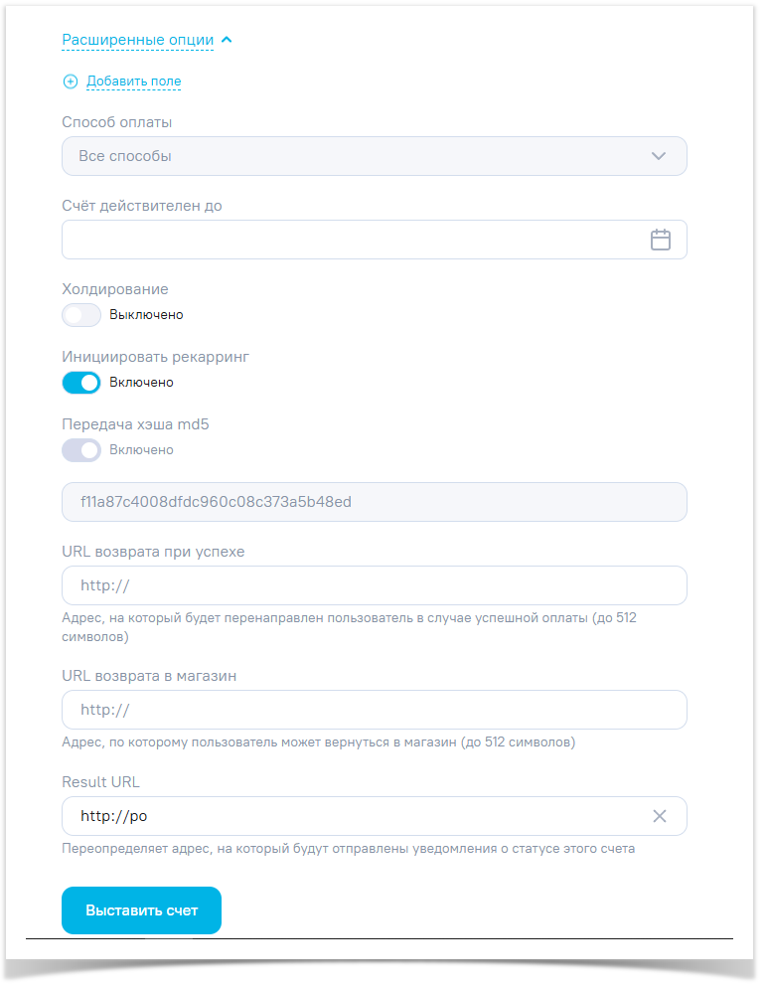Enable the Холдирование toggle
The height and width of the screenshot is (988, 767).
[x=81, y=315]
